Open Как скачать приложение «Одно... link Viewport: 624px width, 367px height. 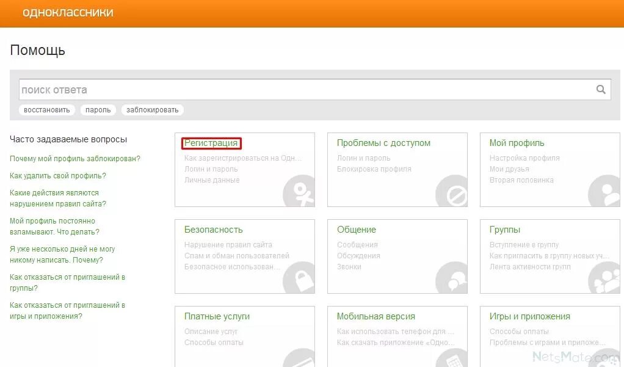[396, 343]
